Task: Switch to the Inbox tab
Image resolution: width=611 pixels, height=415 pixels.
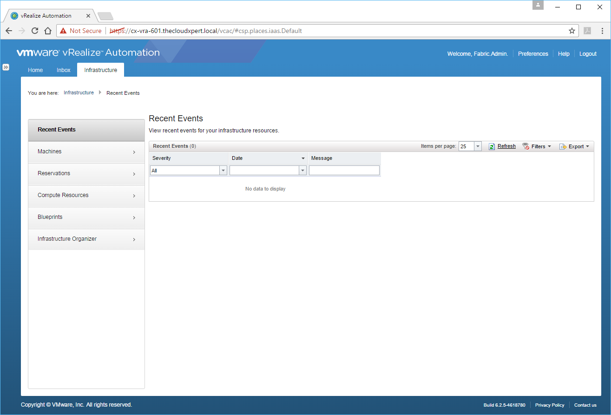Action: pyautogui.click(x=64, y=70)
